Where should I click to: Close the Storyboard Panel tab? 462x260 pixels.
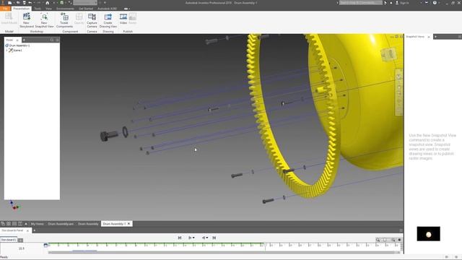click(x=27, y=230)
